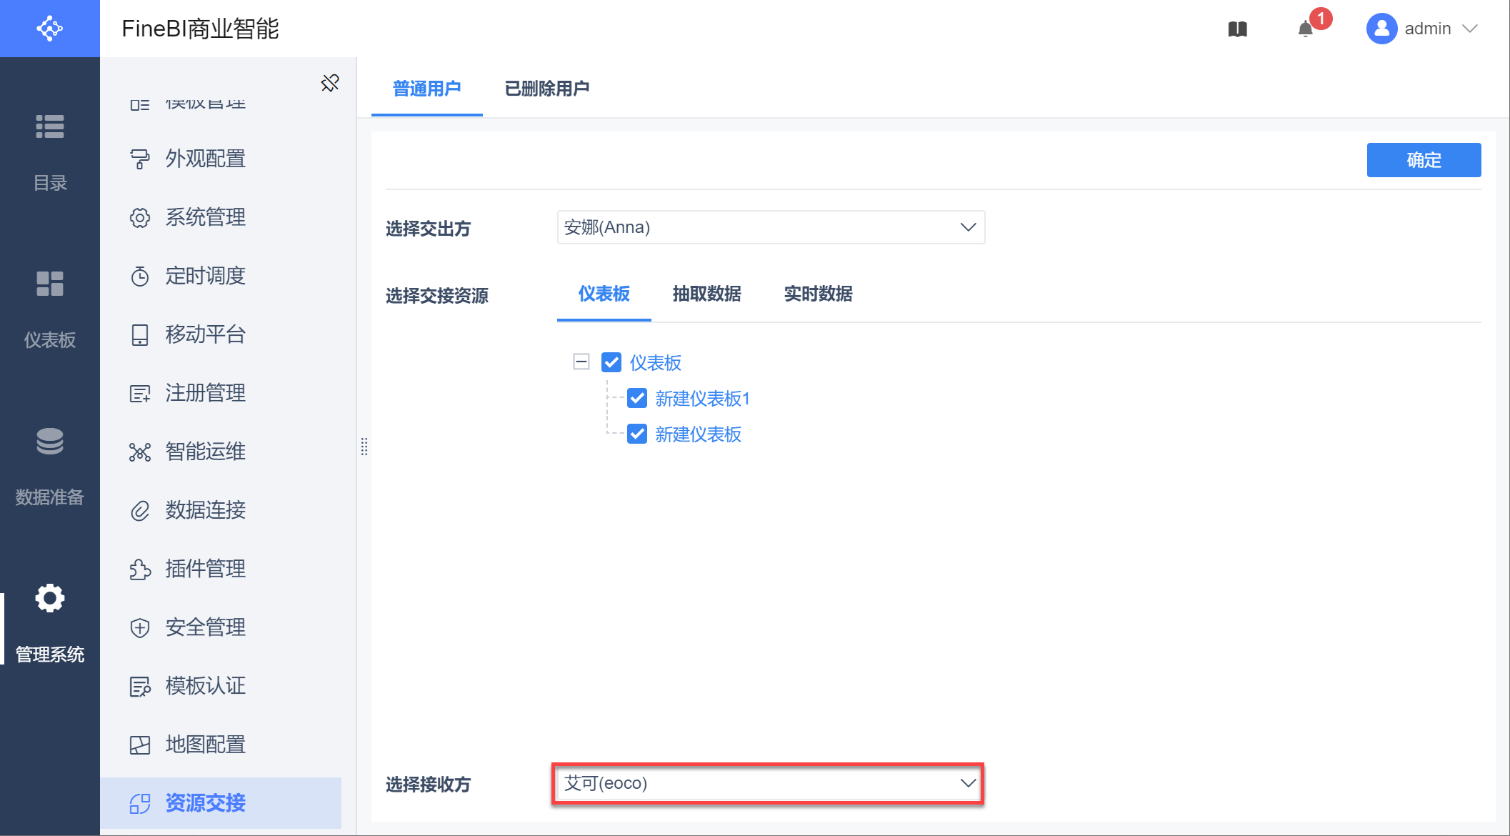Click the FineBI logo icon
This screenshot has width=1510, height=836.
click(x=50, y=29)
